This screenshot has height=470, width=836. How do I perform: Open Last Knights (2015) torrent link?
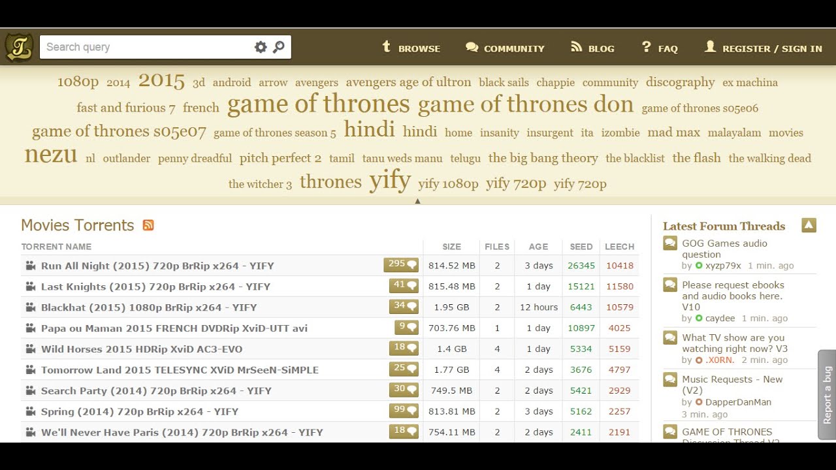pos(155,287)
